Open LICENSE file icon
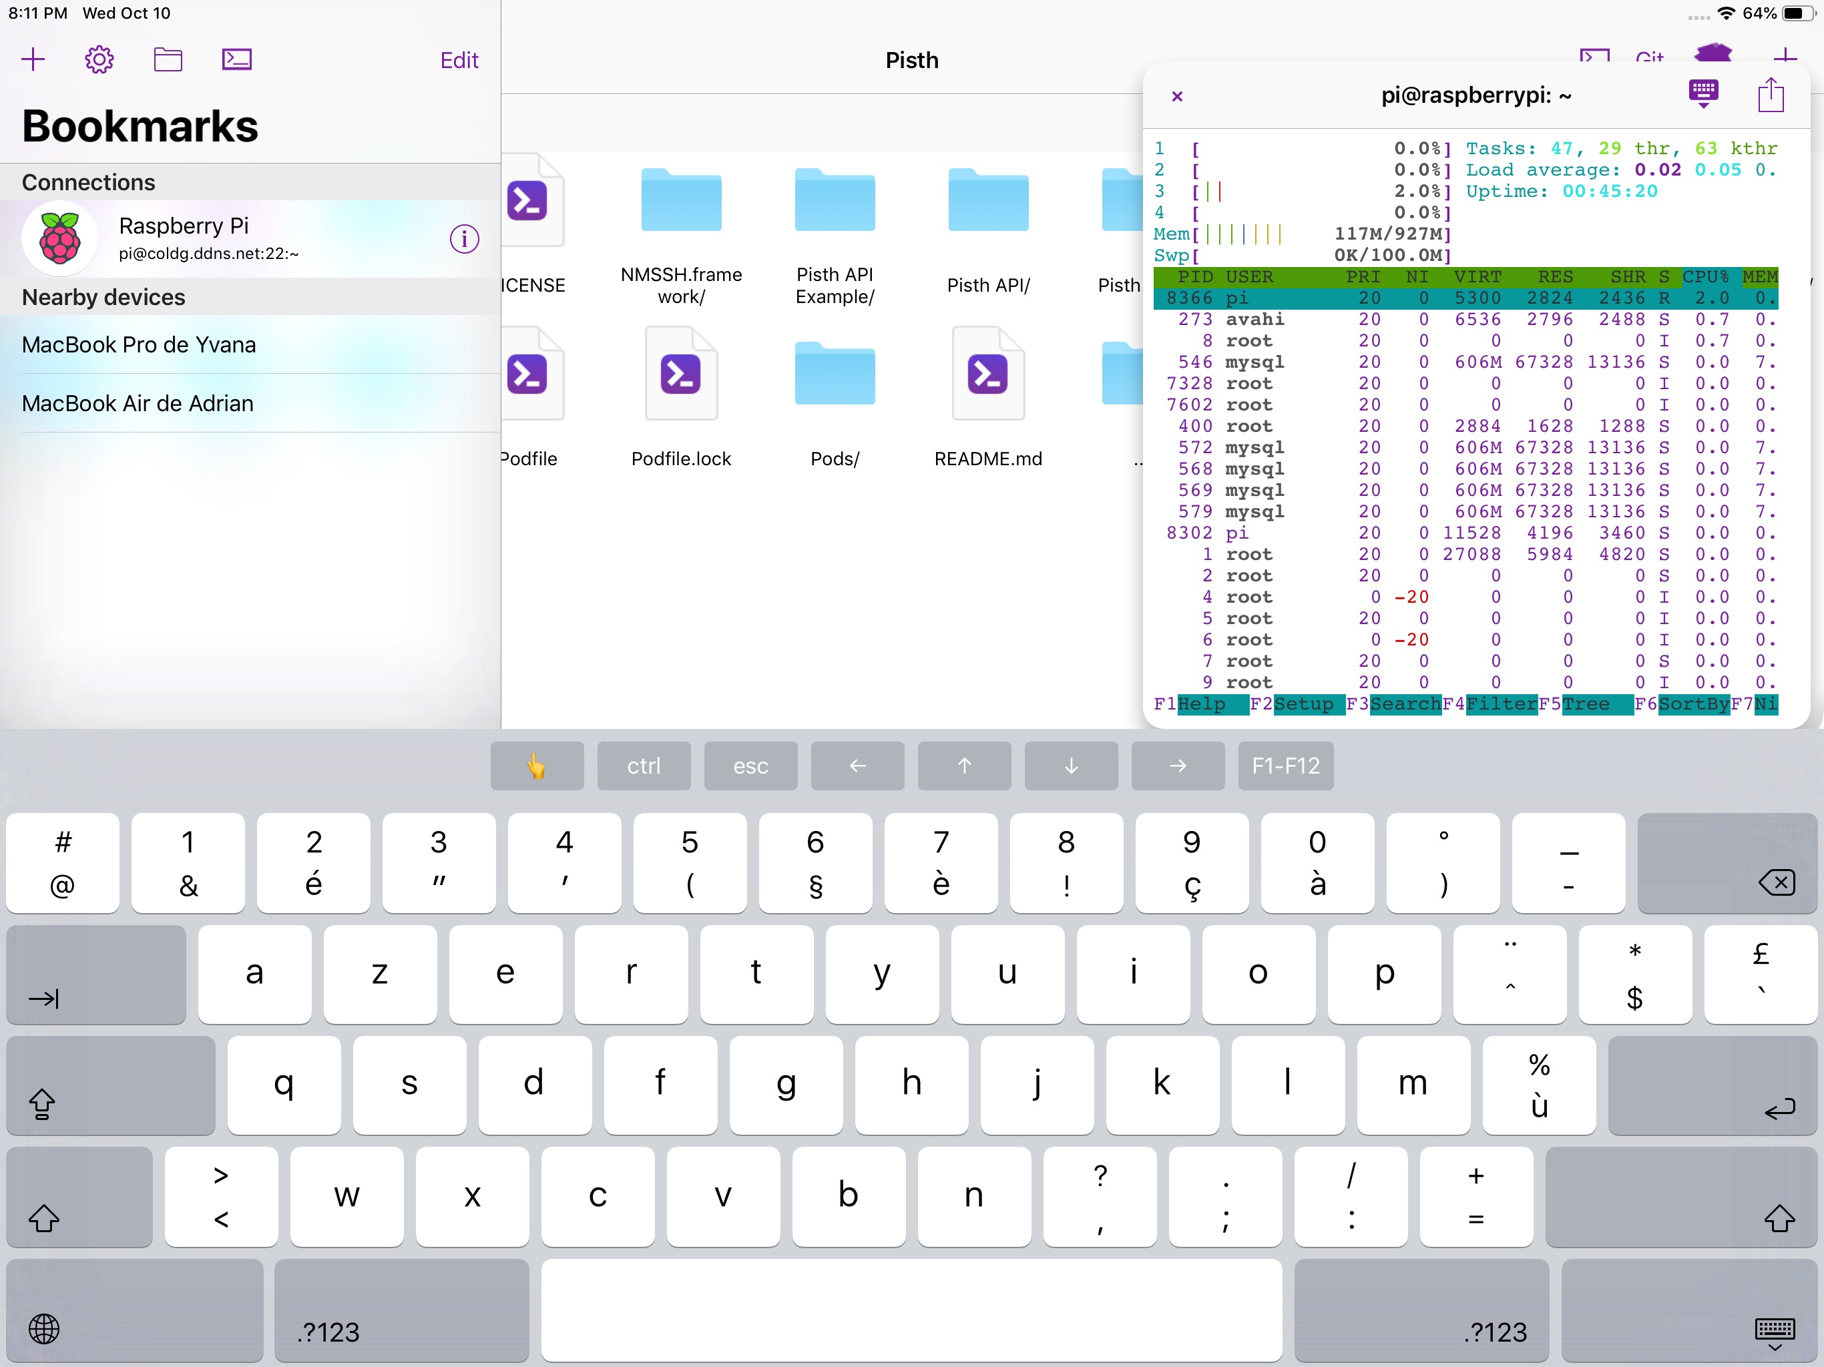This screenshot has height=1367, width=1824. click(533, 200)
